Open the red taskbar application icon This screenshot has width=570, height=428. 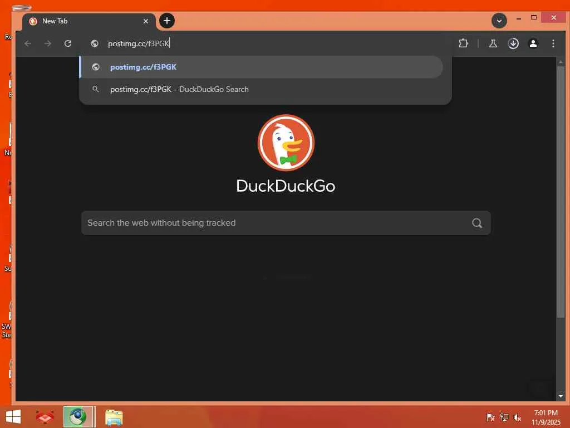(45, 417)
